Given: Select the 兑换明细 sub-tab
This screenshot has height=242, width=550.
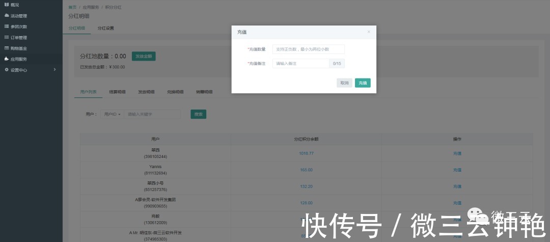Looking at the screenshot, I should tap(175, 92).
